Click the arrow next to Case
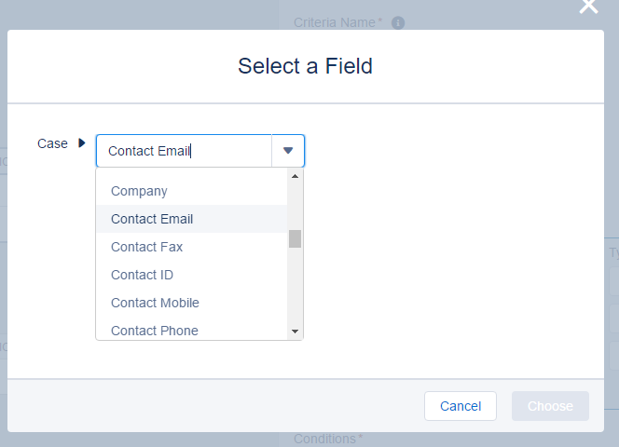 pos(82,142)
